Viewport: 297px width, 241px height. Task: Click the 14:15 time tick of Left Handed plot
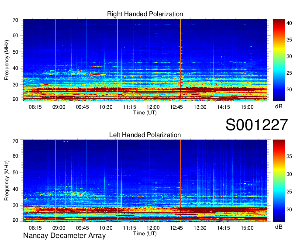(224, 228)
